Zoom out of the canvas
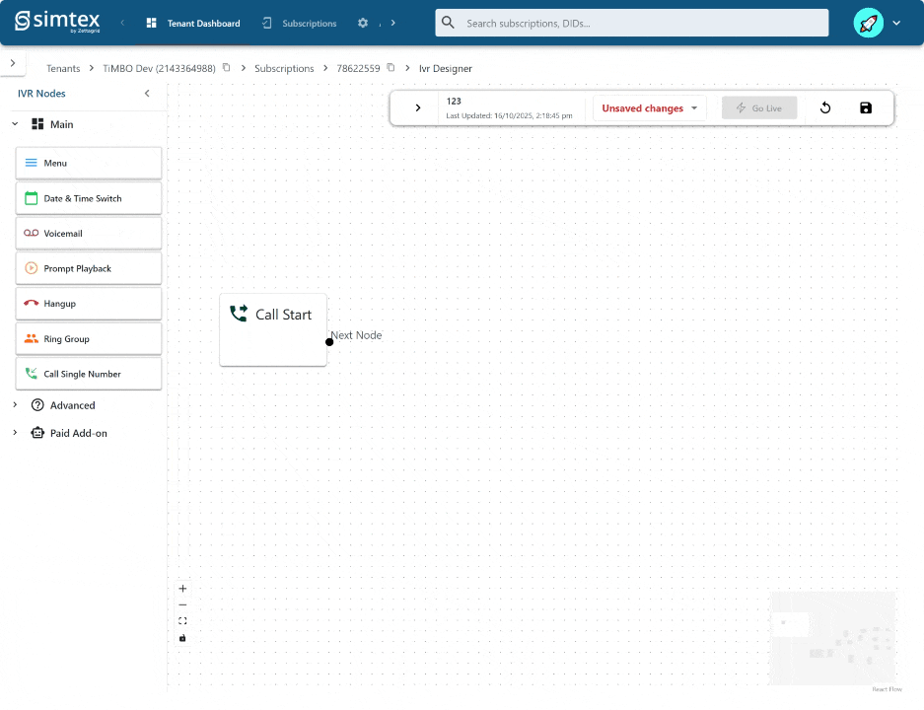Viewport: 924px width, 710px height. [x=182, y=604]
